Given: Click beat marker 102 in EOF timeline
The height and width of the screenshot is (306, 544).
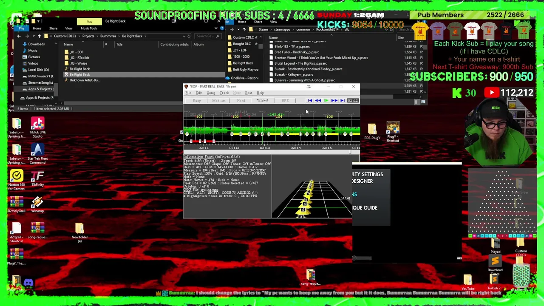Looking at the screenshot, I should [x=199, y=117].
